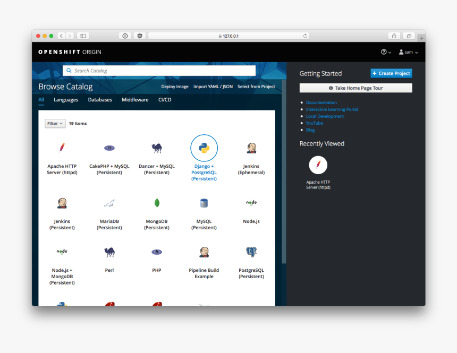Expand the help menu dropdown

pos(386,52)
